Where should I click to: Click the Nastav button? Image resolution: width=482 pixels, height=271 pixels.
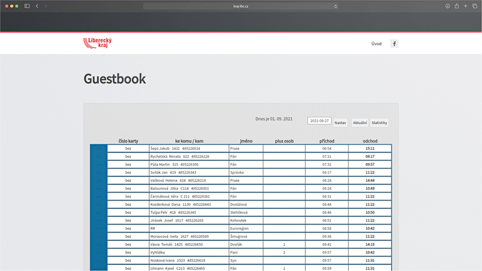(x=340, y=123)
